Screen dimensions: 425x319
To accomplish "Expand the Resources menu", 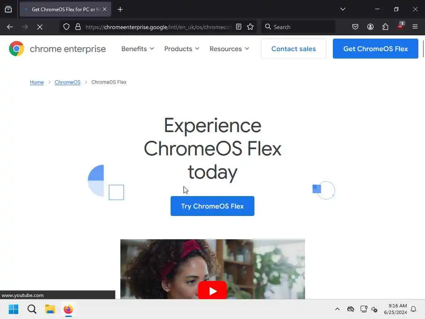I will (x=229, y=49).
